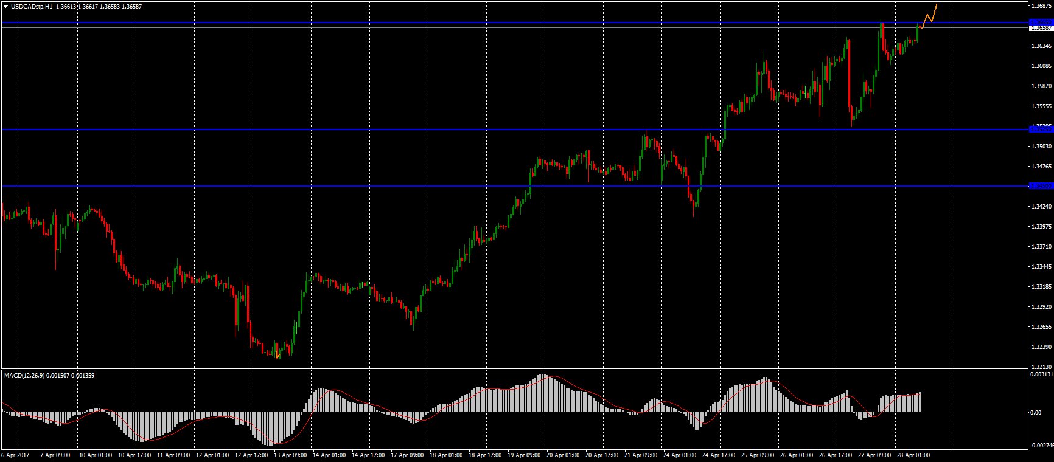Click the 12 Apr 01:00 time label
Screen dimensions: 1054x462
212,455
